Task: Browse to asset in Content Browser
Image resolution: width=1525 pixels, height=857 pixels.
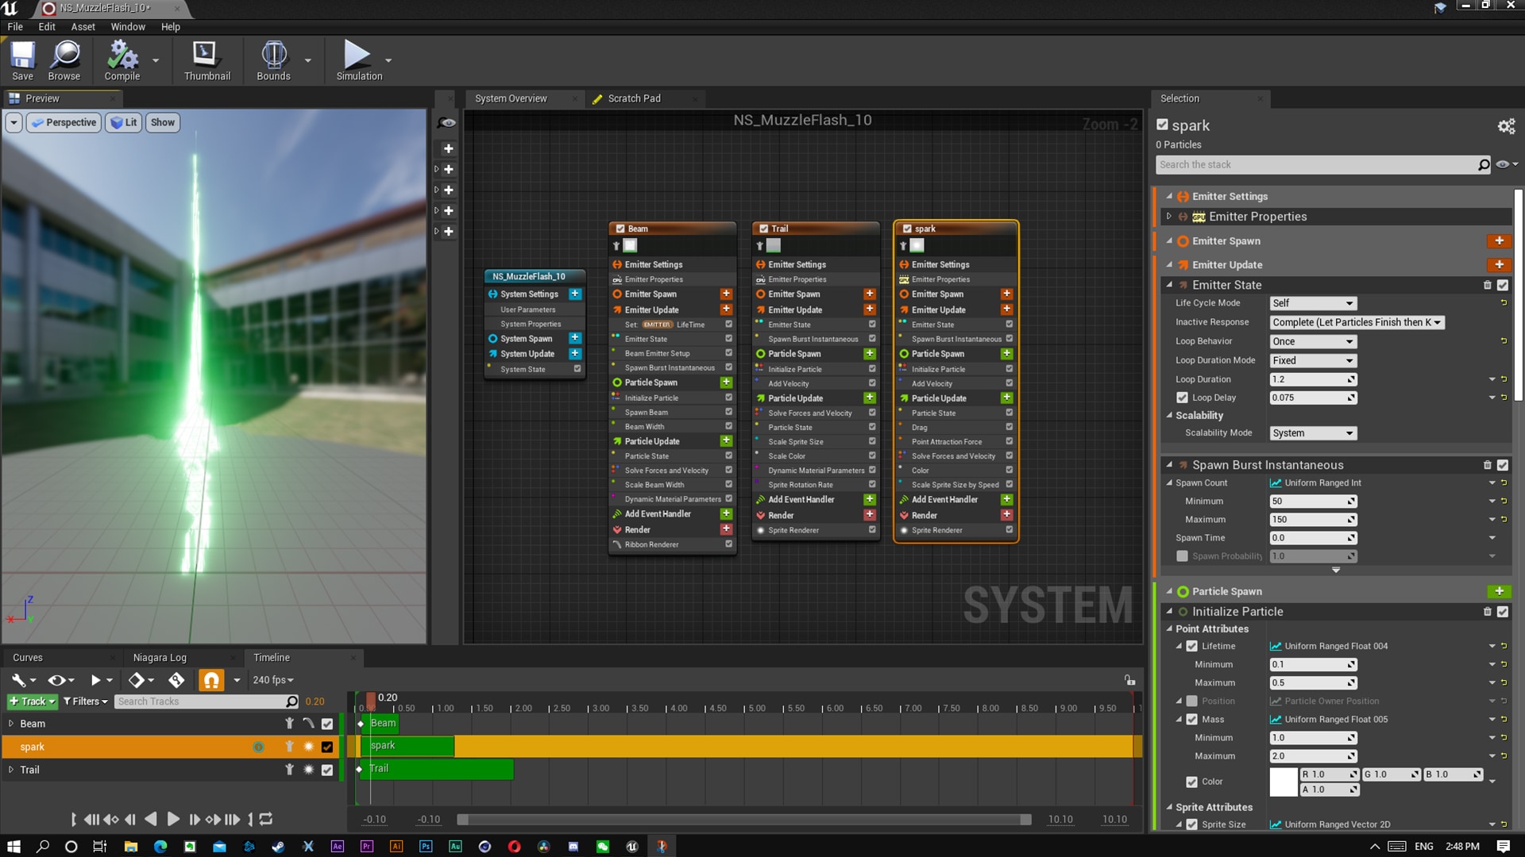Action: (x=64, y=60)
